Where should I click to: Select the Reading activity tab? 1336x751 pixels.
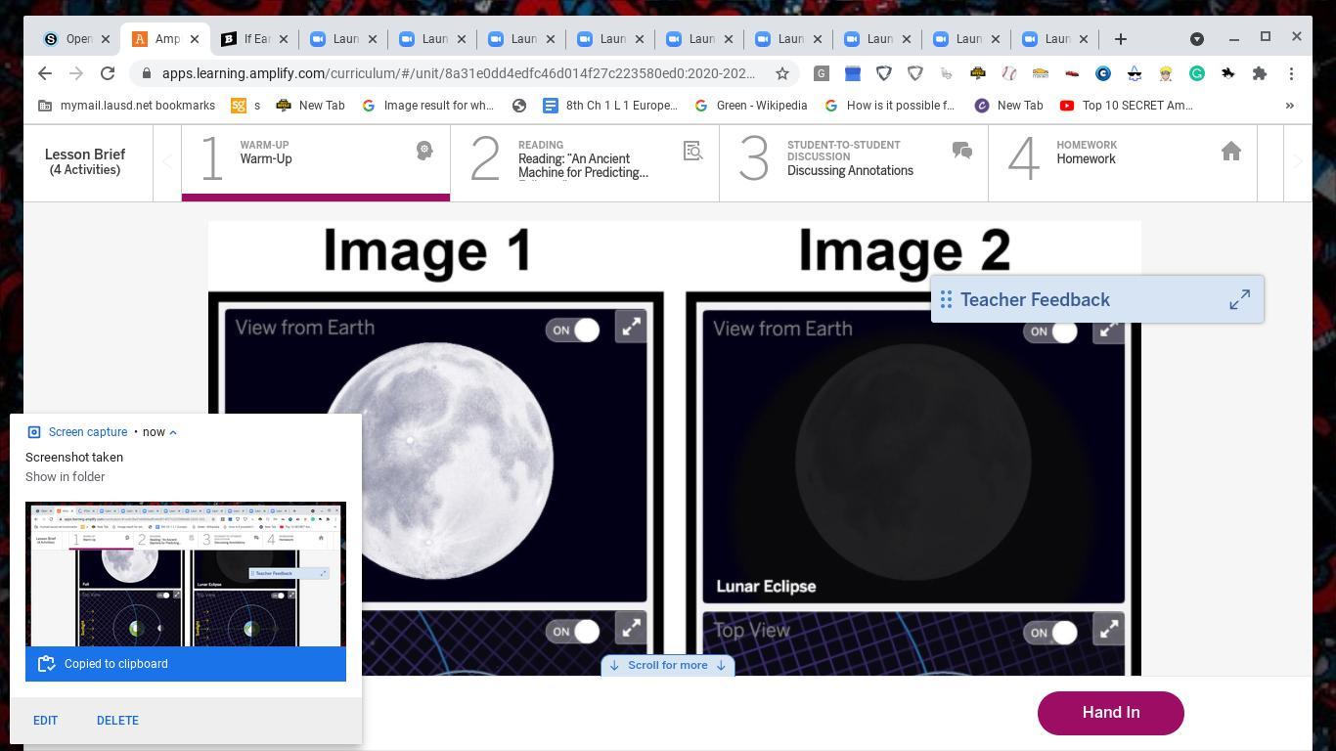point(585,161)
